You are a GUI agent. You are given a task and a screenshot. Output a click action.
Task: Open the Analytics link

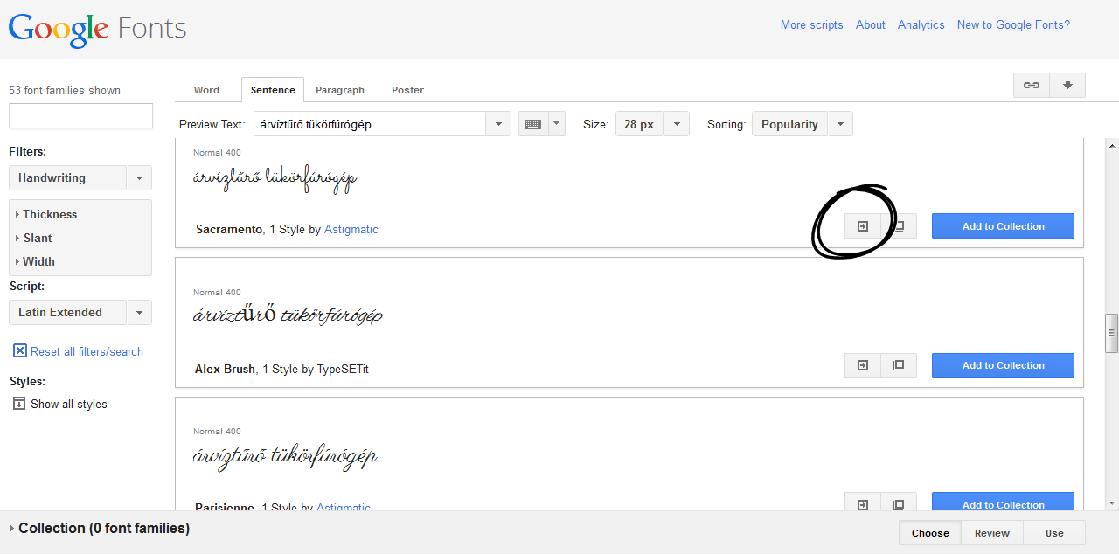coord(921,24)
